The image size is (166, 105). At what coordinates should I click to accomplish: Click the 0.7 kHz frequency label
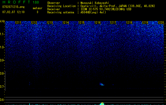pos(2,87)
